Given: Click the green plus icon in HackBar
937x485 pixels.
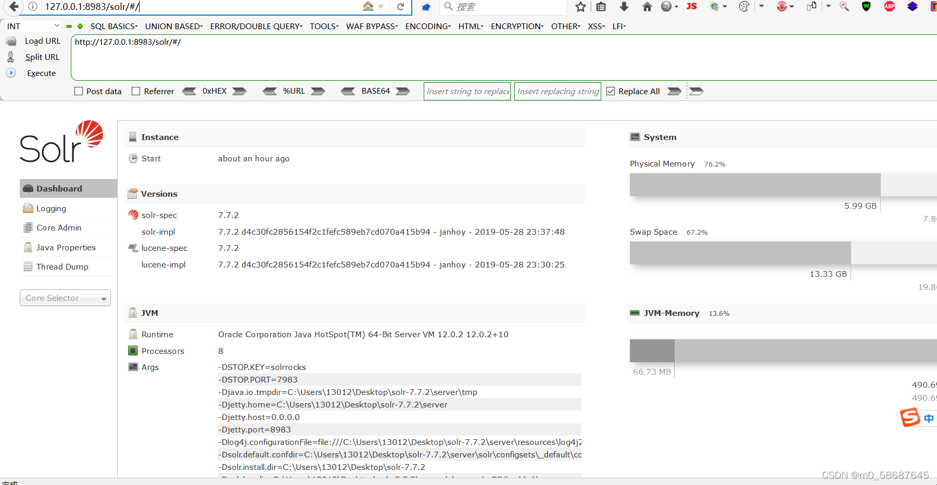Looking at the screenshot, I should pyautogui.click(x=80, y=26).
